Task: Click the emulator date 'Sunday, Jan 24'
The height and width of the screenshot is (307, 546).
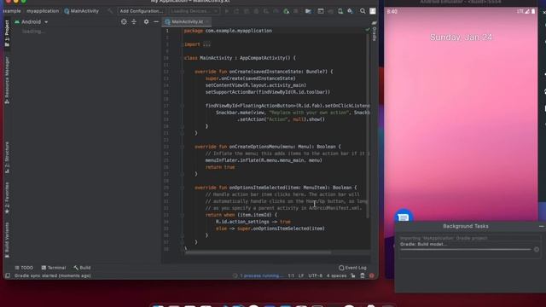Action: tap(461, 38)
